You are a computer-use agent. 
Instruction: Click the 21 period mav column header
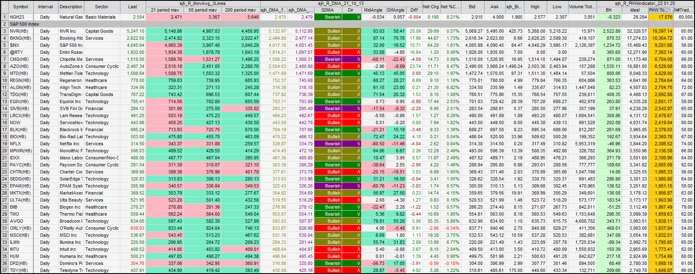[165, 10]
